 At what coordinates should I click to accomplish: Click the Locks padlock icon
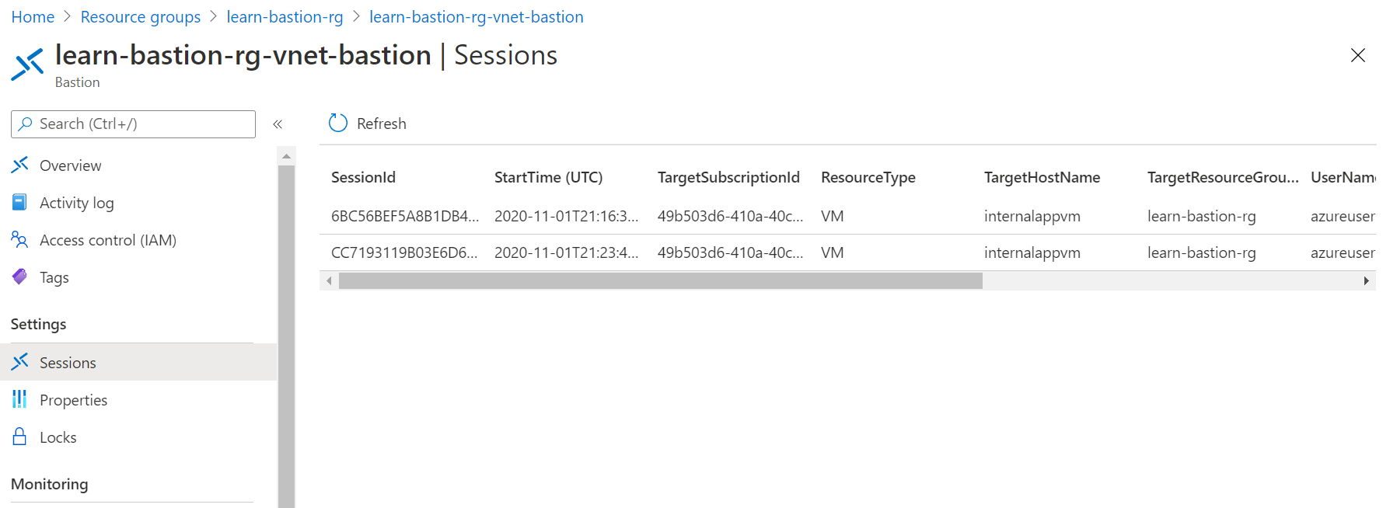pyautogui.click(x=20, y=437)
